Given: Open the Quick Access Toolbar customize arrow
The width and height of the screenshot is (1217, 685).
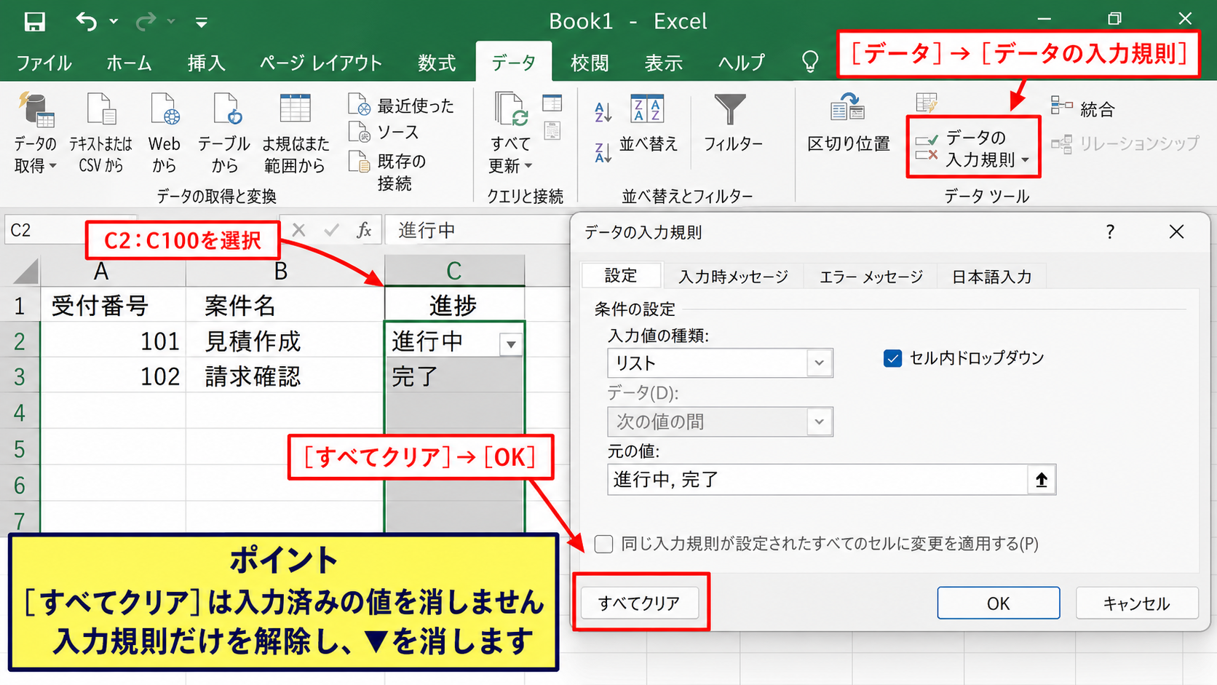Looking at the screenshot, I should (x=202, y=23).
